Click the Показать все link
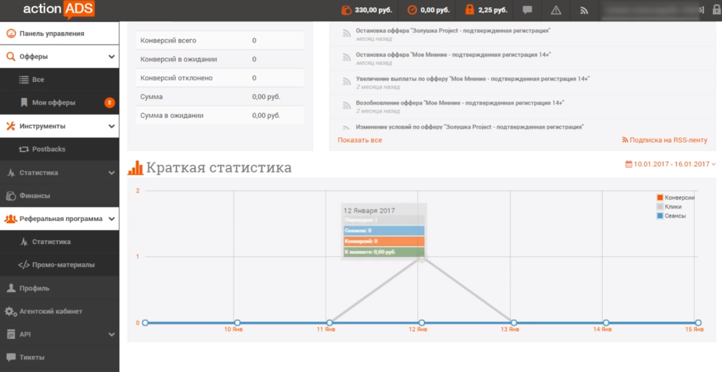This screenshot has height=372, width=722. (x=359, y=140)
